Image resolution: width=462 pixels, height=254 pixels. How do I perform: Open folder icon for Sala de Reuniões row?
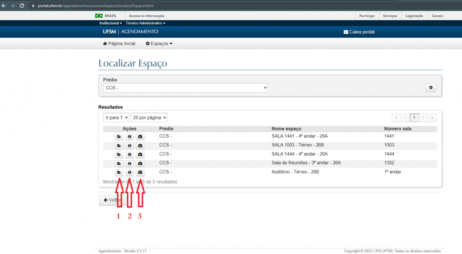(x=119, y=164)
